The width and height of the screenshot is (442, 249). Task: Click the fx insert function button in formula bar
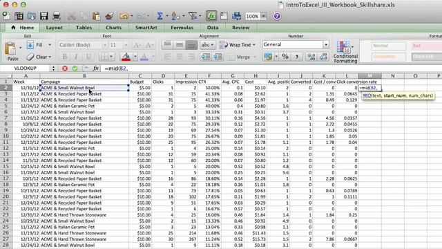(x=96, y=68)
